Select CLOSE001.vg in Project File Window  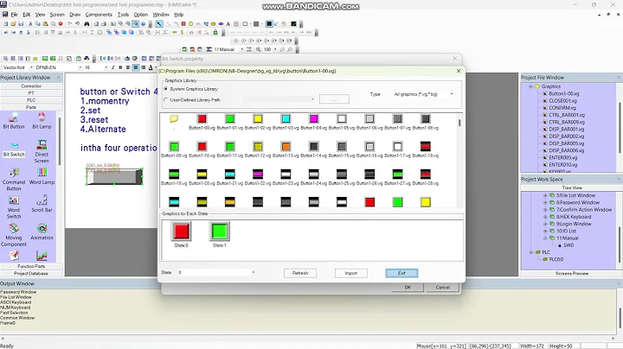pyautogui.click(x=562, y=101)
